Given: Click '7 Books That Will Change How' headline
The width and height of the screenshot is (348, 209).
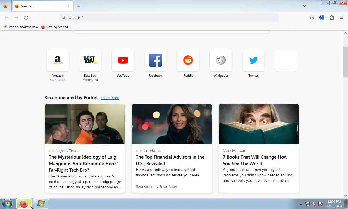Looking at the screenshot, I should click(255, 160).
